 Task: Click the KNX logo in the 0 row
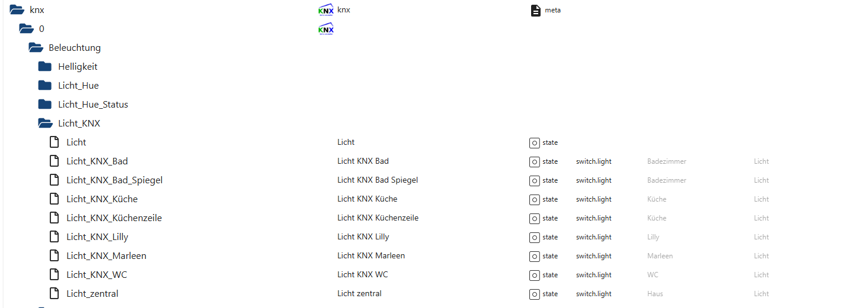pos(325,29)
